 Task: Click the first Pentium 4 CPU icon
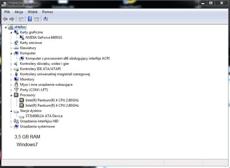coord(22,100)
